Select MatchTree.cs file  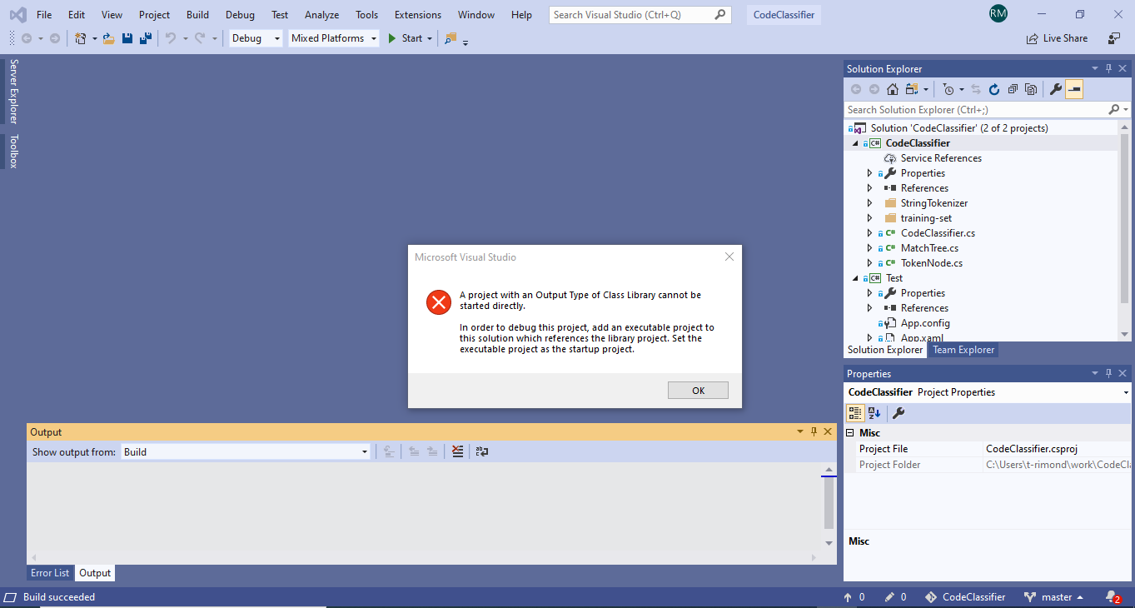point(929,248)
